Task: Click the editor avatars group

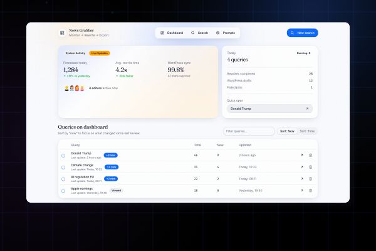Action: coord(75,88)
